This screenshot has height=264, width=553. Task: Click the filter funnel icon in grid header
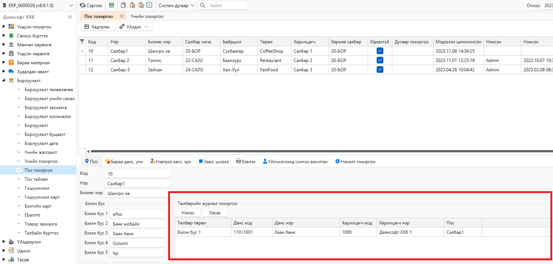(82, 42)
